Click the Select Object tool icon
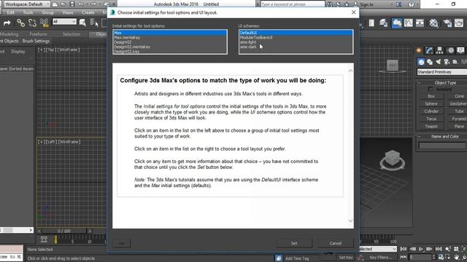Image resolution: width=467 pixels, height=262 pixels. 82,23
